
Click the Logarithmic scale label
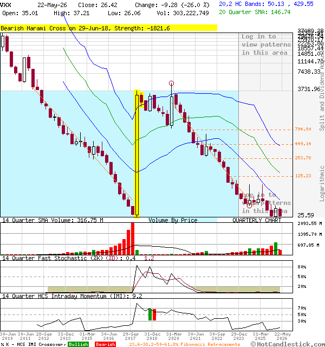tap(322, 183)
